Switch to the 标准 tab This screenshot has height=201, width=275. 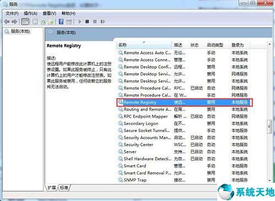click(x=64, y=188)
